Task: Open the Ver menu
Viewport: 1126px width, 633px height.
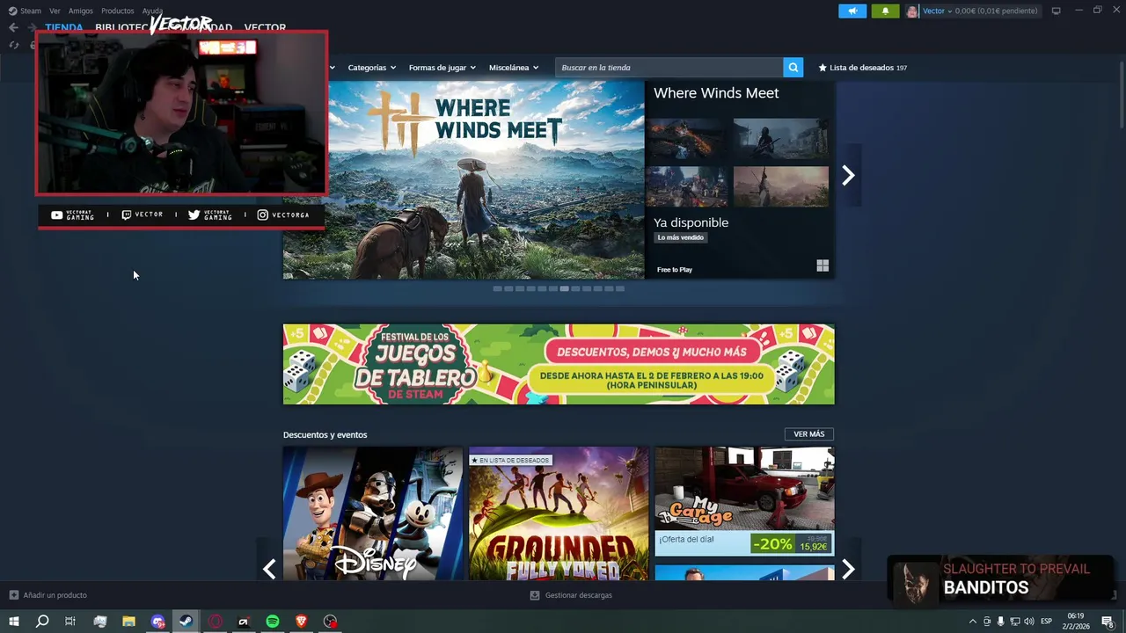Action: point(55,11)
